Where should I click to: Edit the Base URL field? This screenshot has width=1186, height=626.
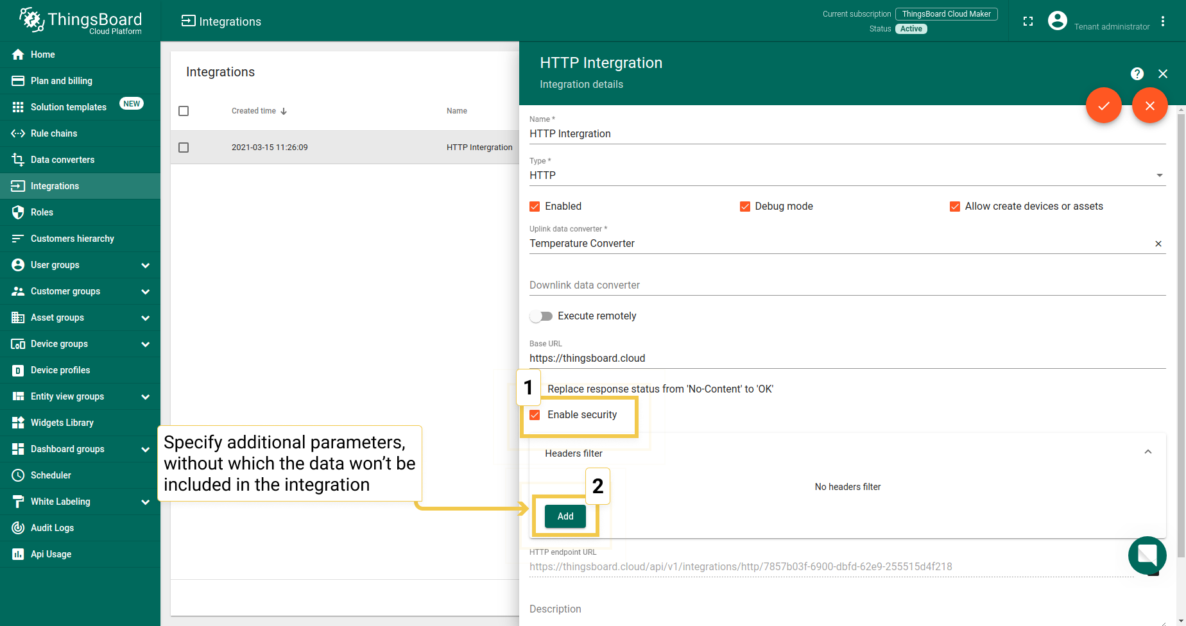coord(847,359)
